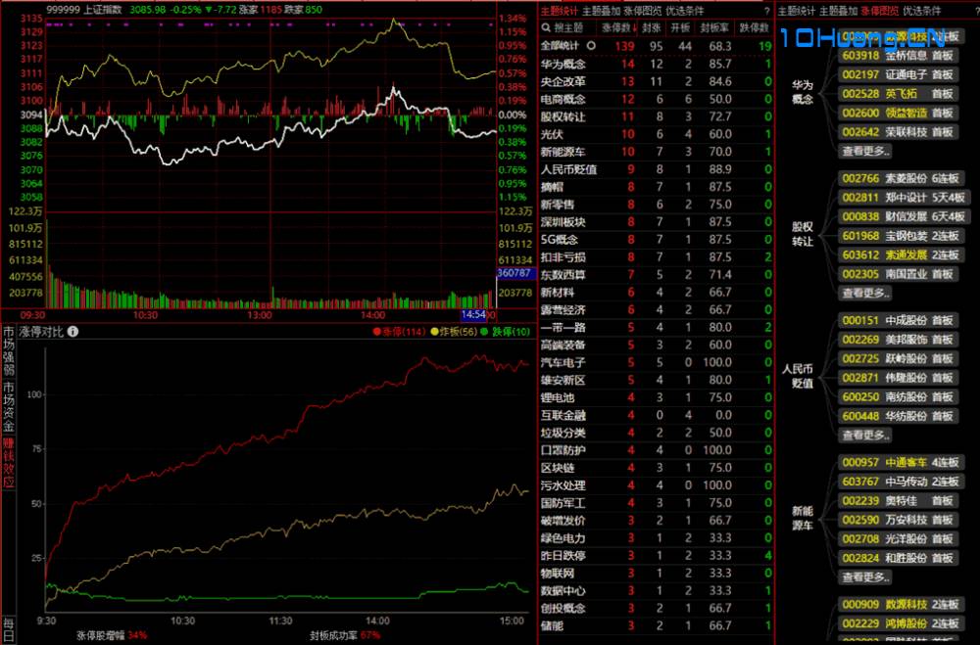Expand 查看更多 under 华为概念 group
This screenshot has height=645, width=980.
point(864,151)
